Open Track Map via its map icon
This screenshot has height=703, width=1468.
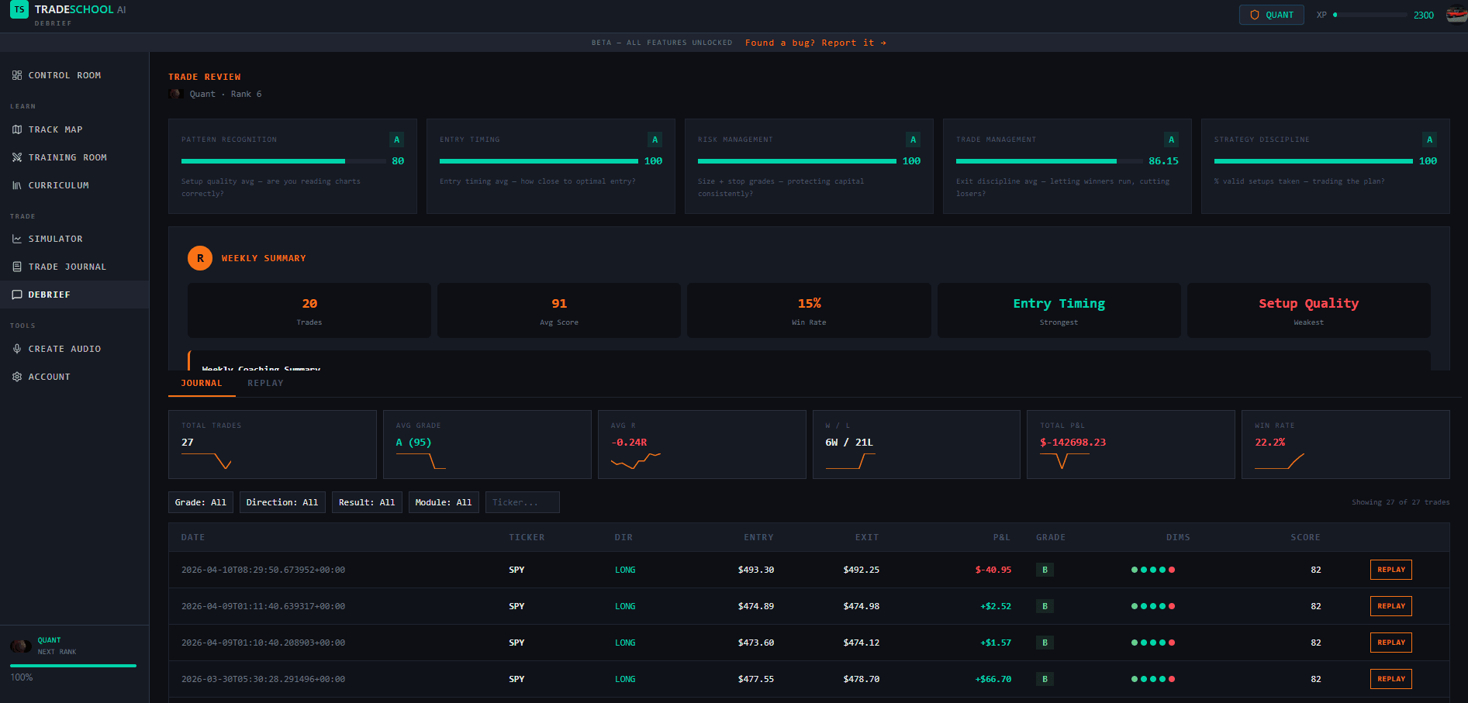click(x=17, y=129)
